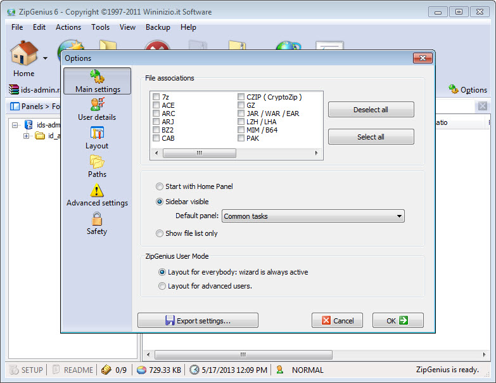Click the file associations horizontal scrollbar thumb
The image size is (496, 383).
200,153
